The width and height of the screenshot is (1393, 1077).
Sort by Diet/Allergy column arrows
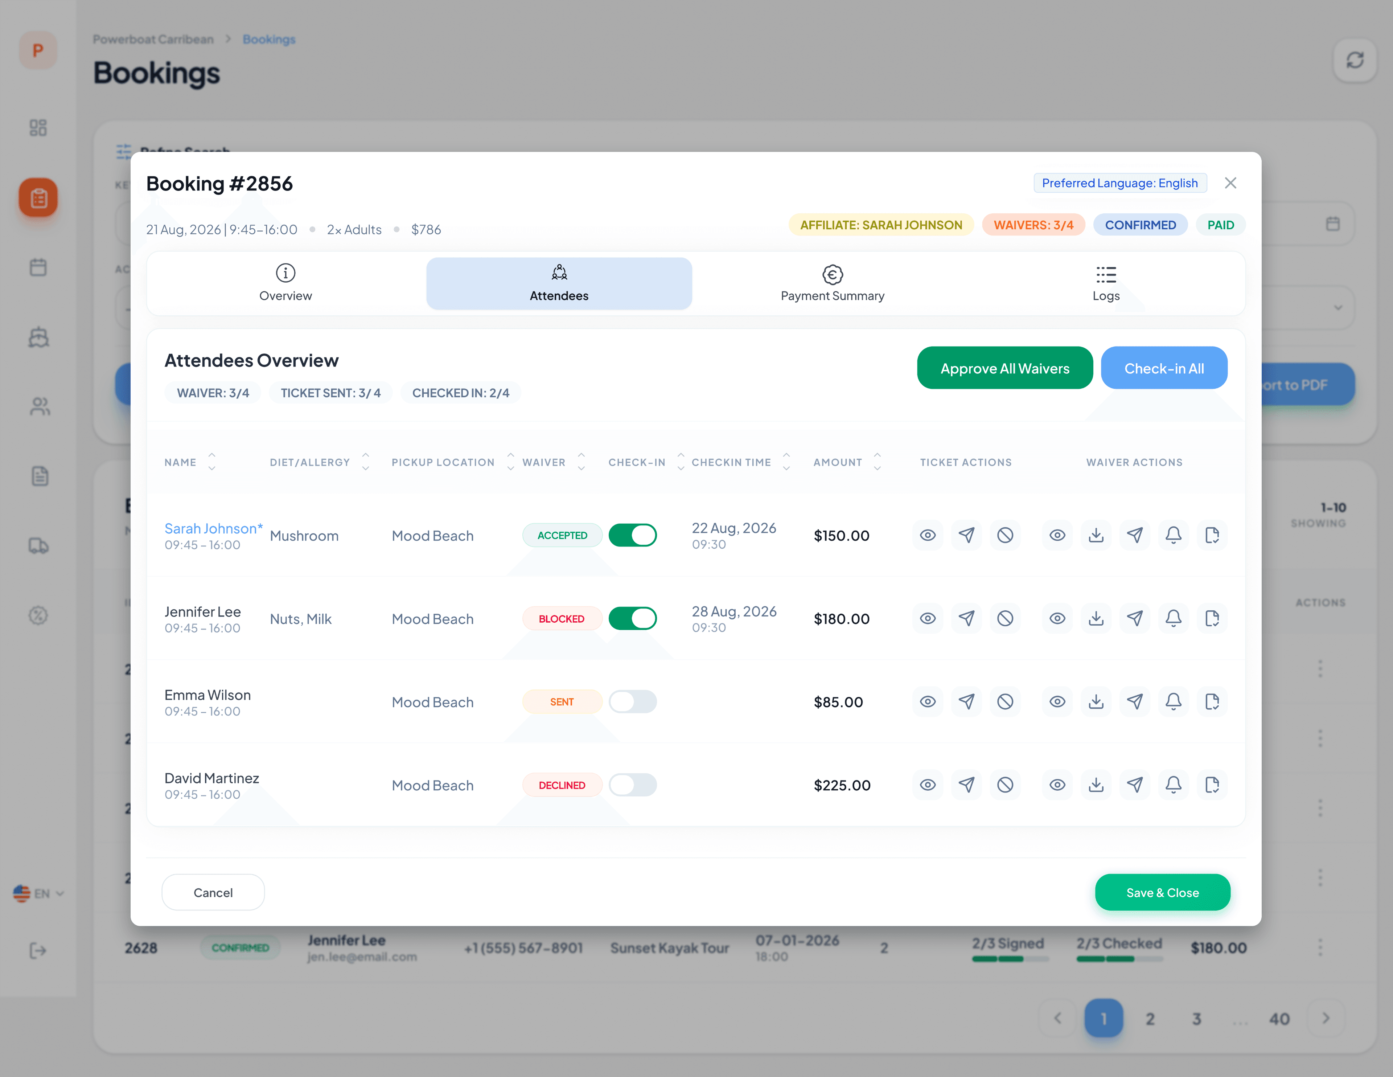(x=365, y=462)
